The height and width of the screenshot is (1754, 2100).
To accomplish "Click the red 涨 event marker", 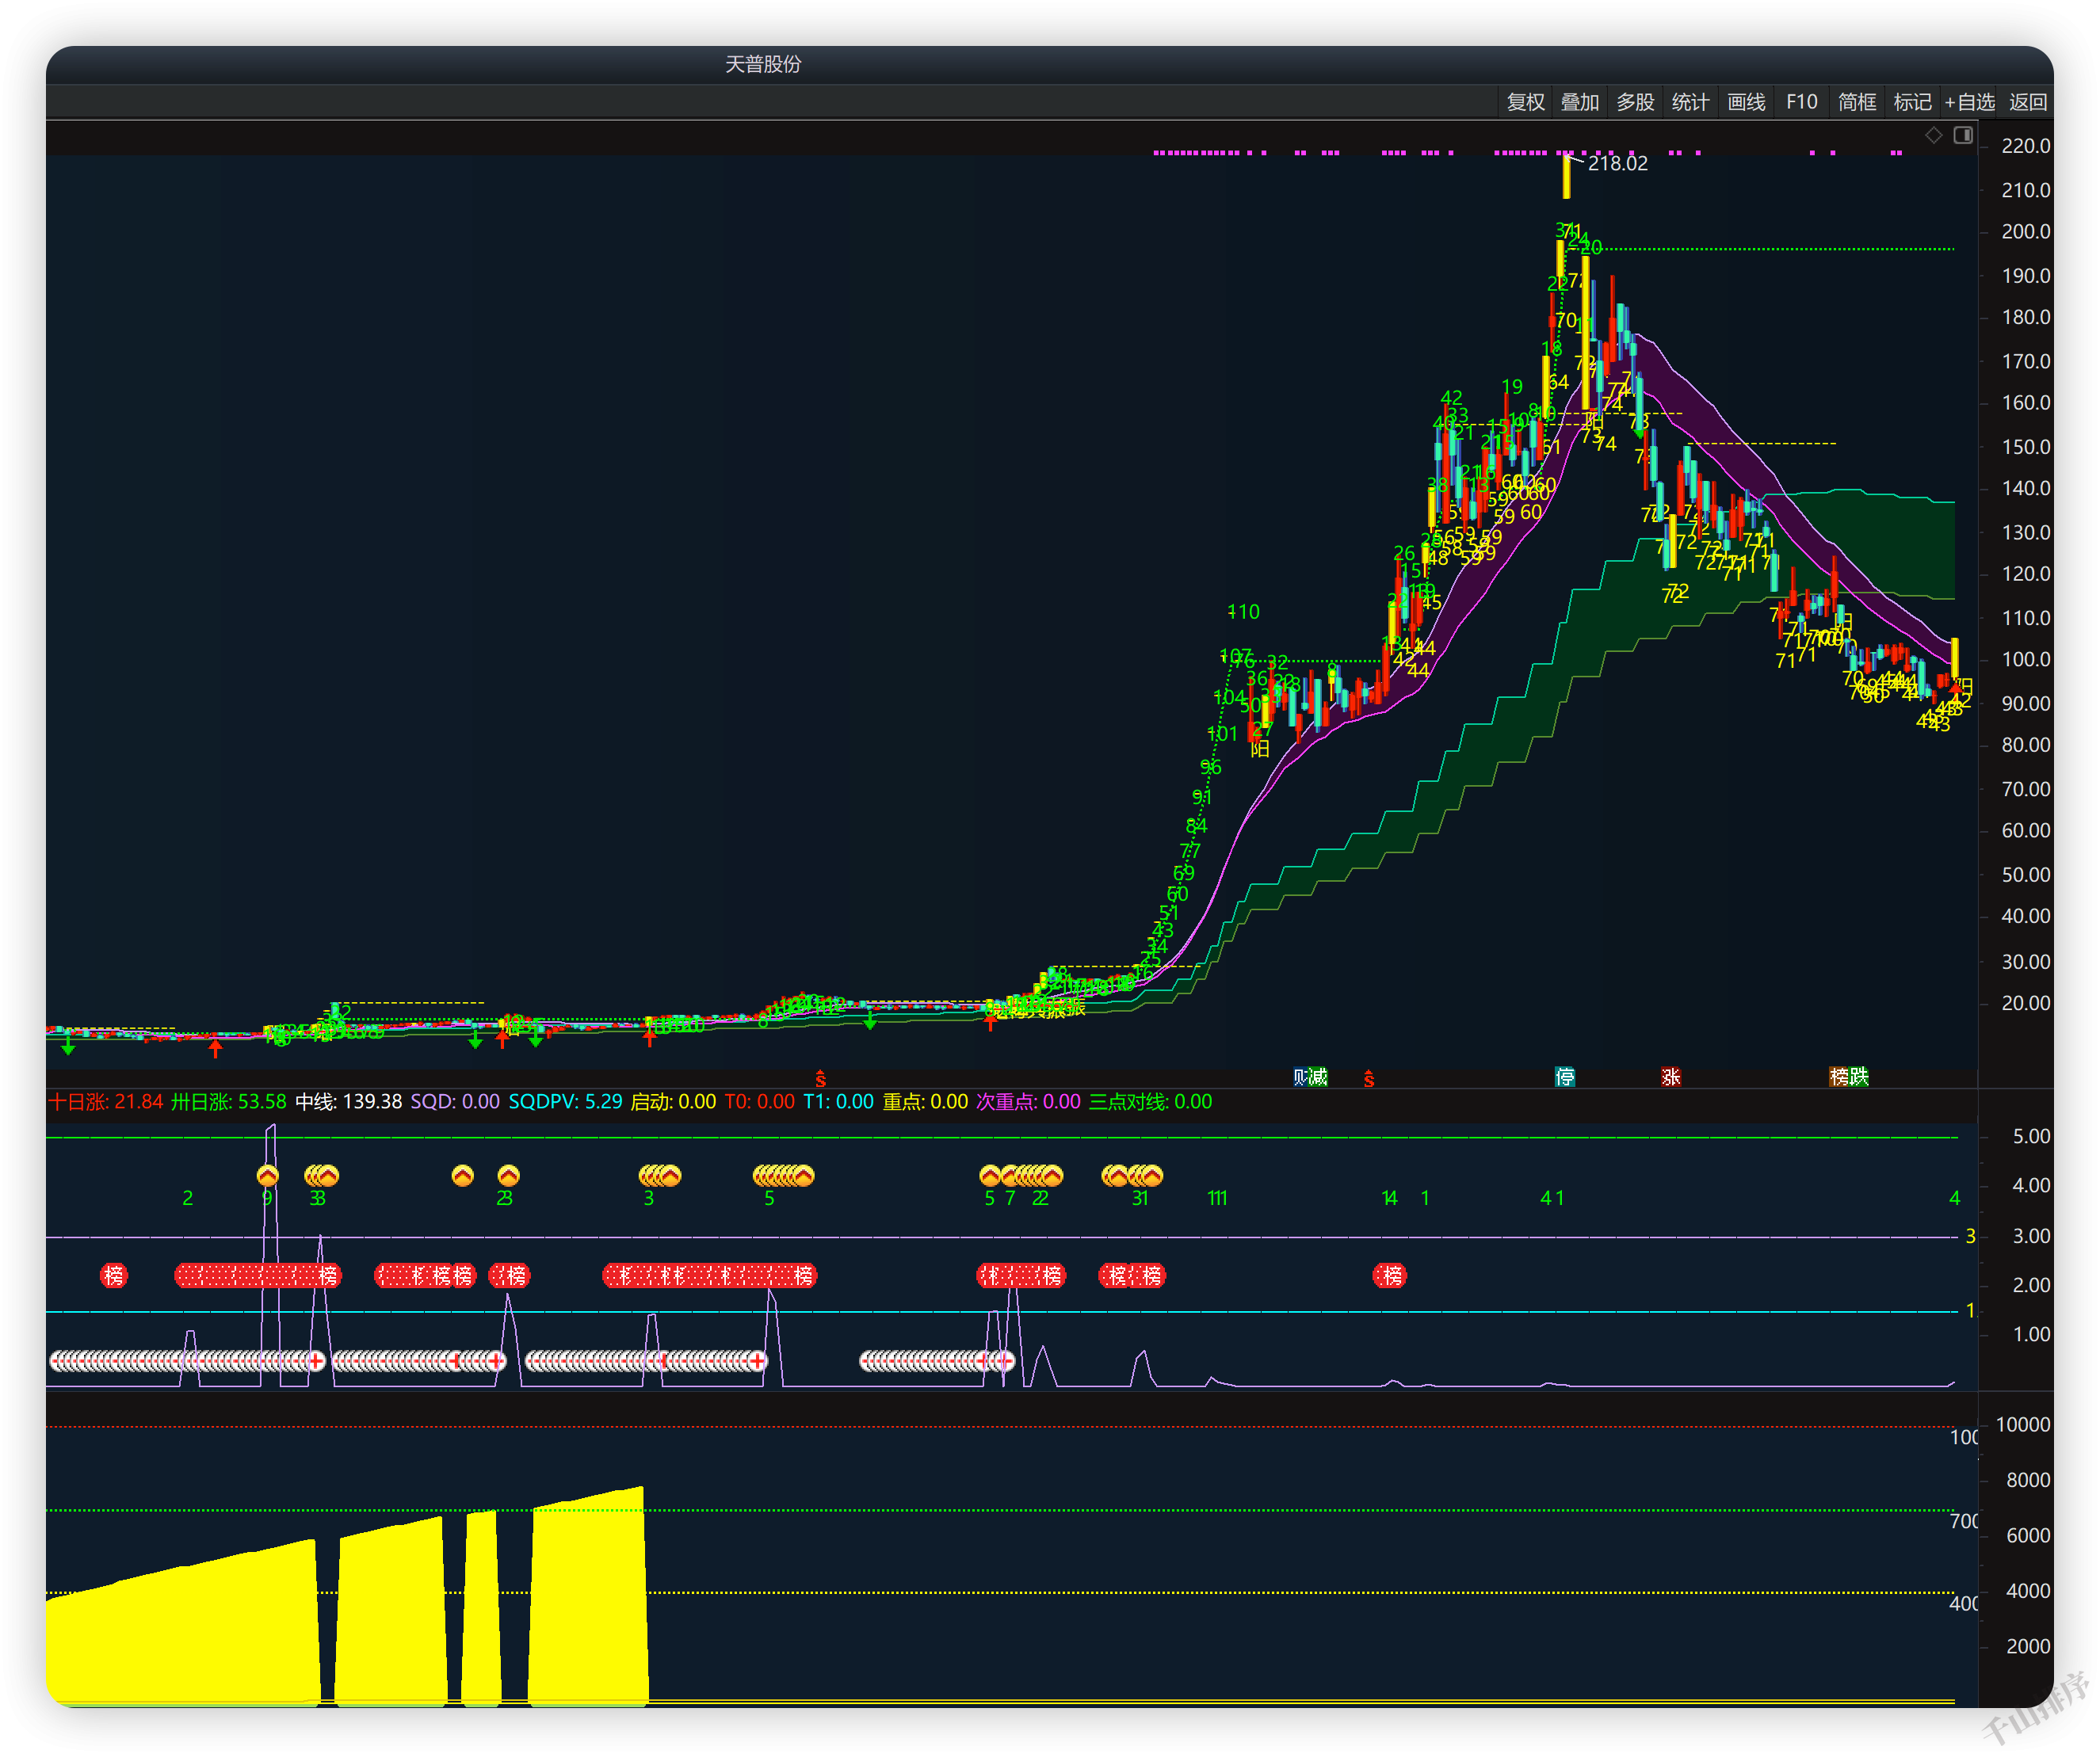I will (1671, 1077).
